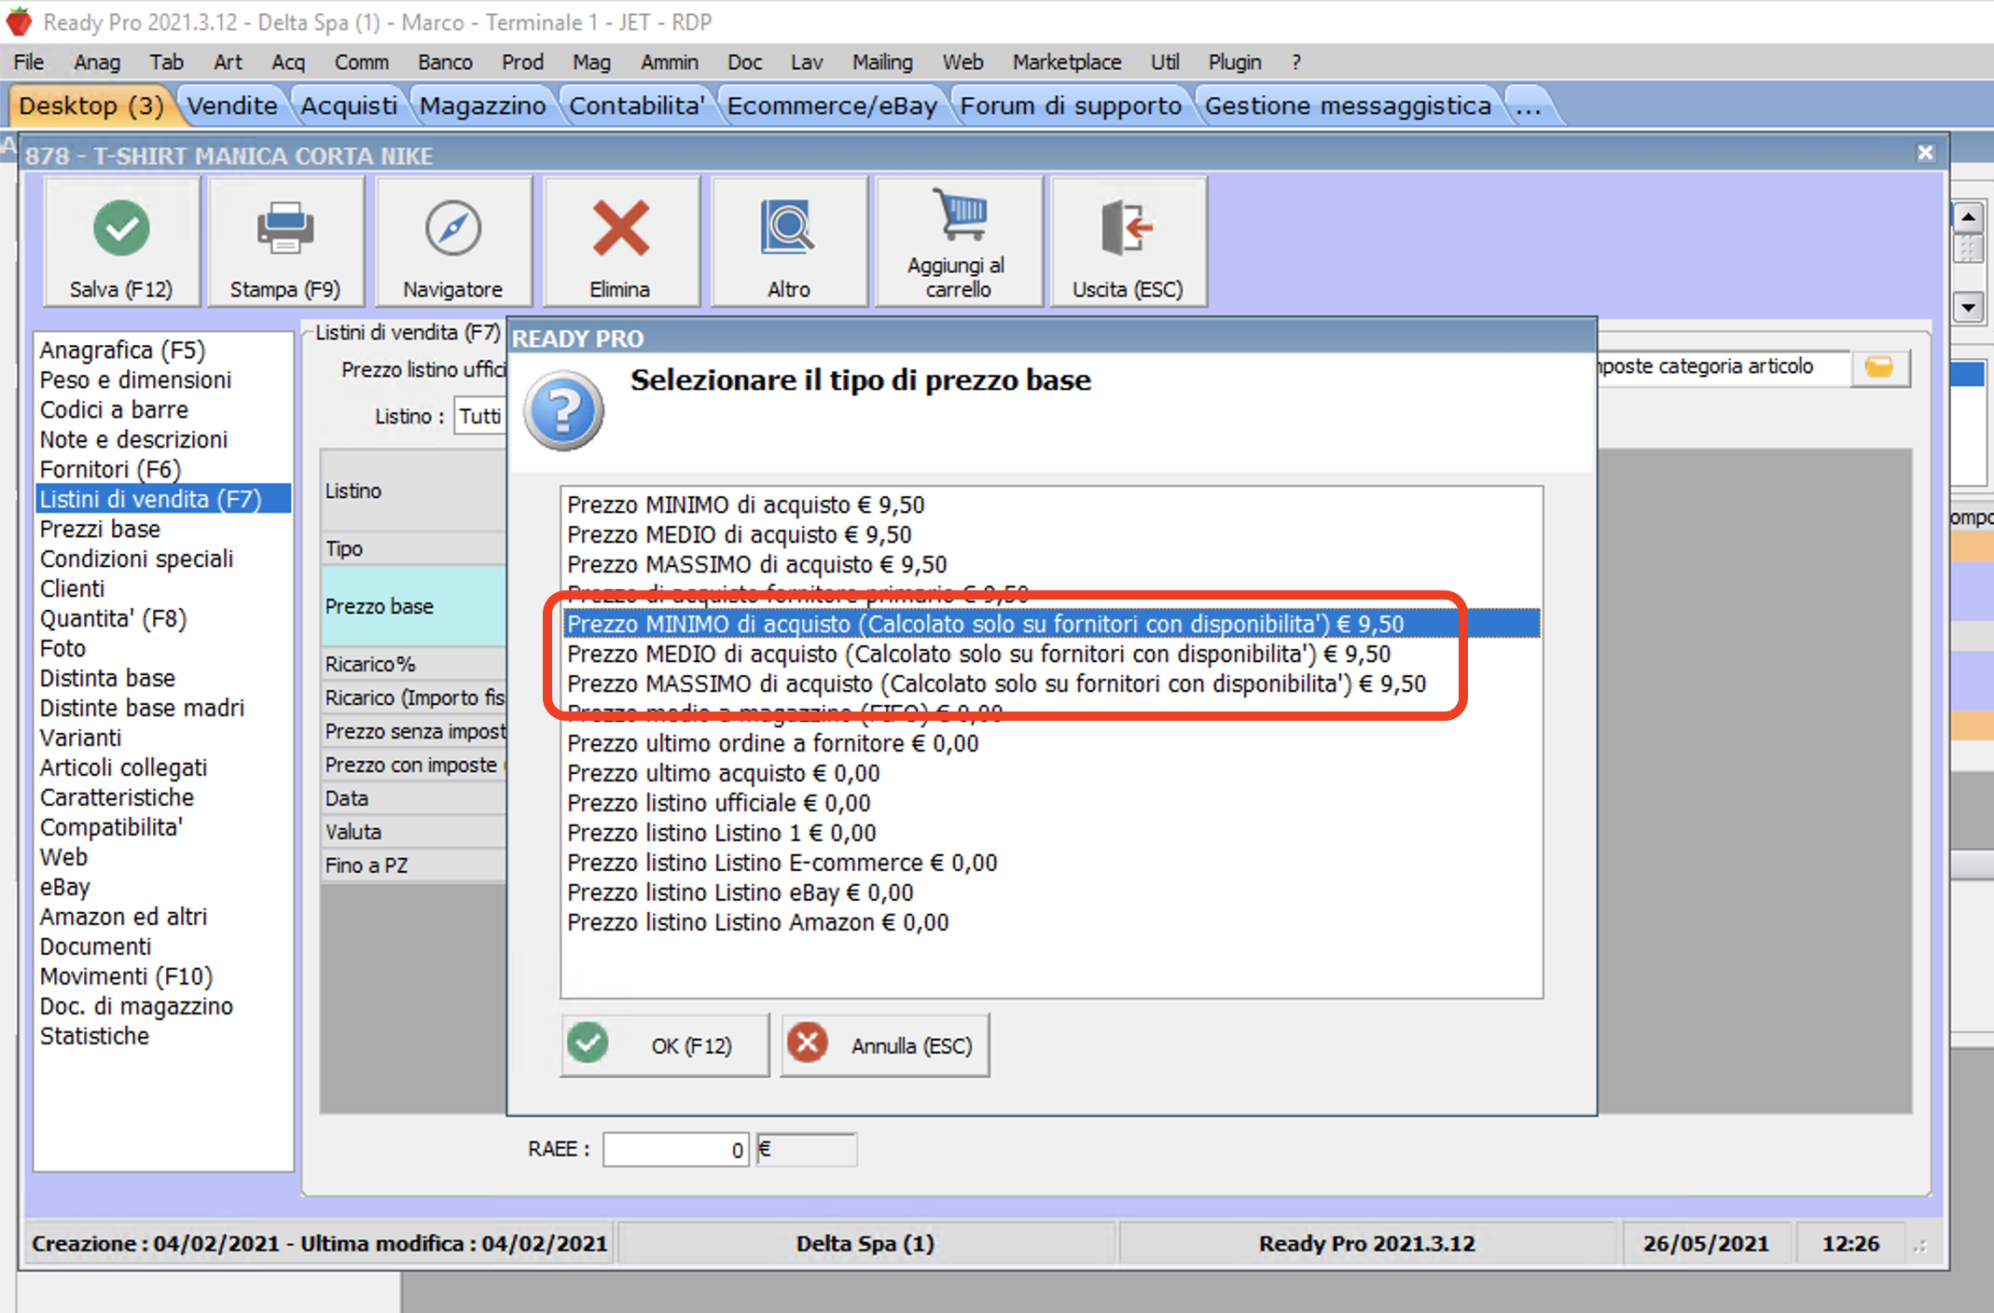The image size is (1994, 1313).
Task: Cancel the dialog with Annulla (ESC)
Action: [885, 1045]
